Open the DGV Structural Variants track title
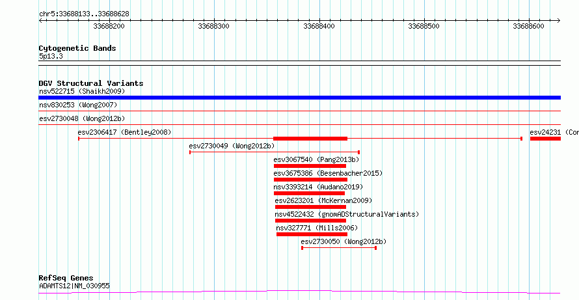The height and width of the screenshot is (300, 579). point(91,83)
